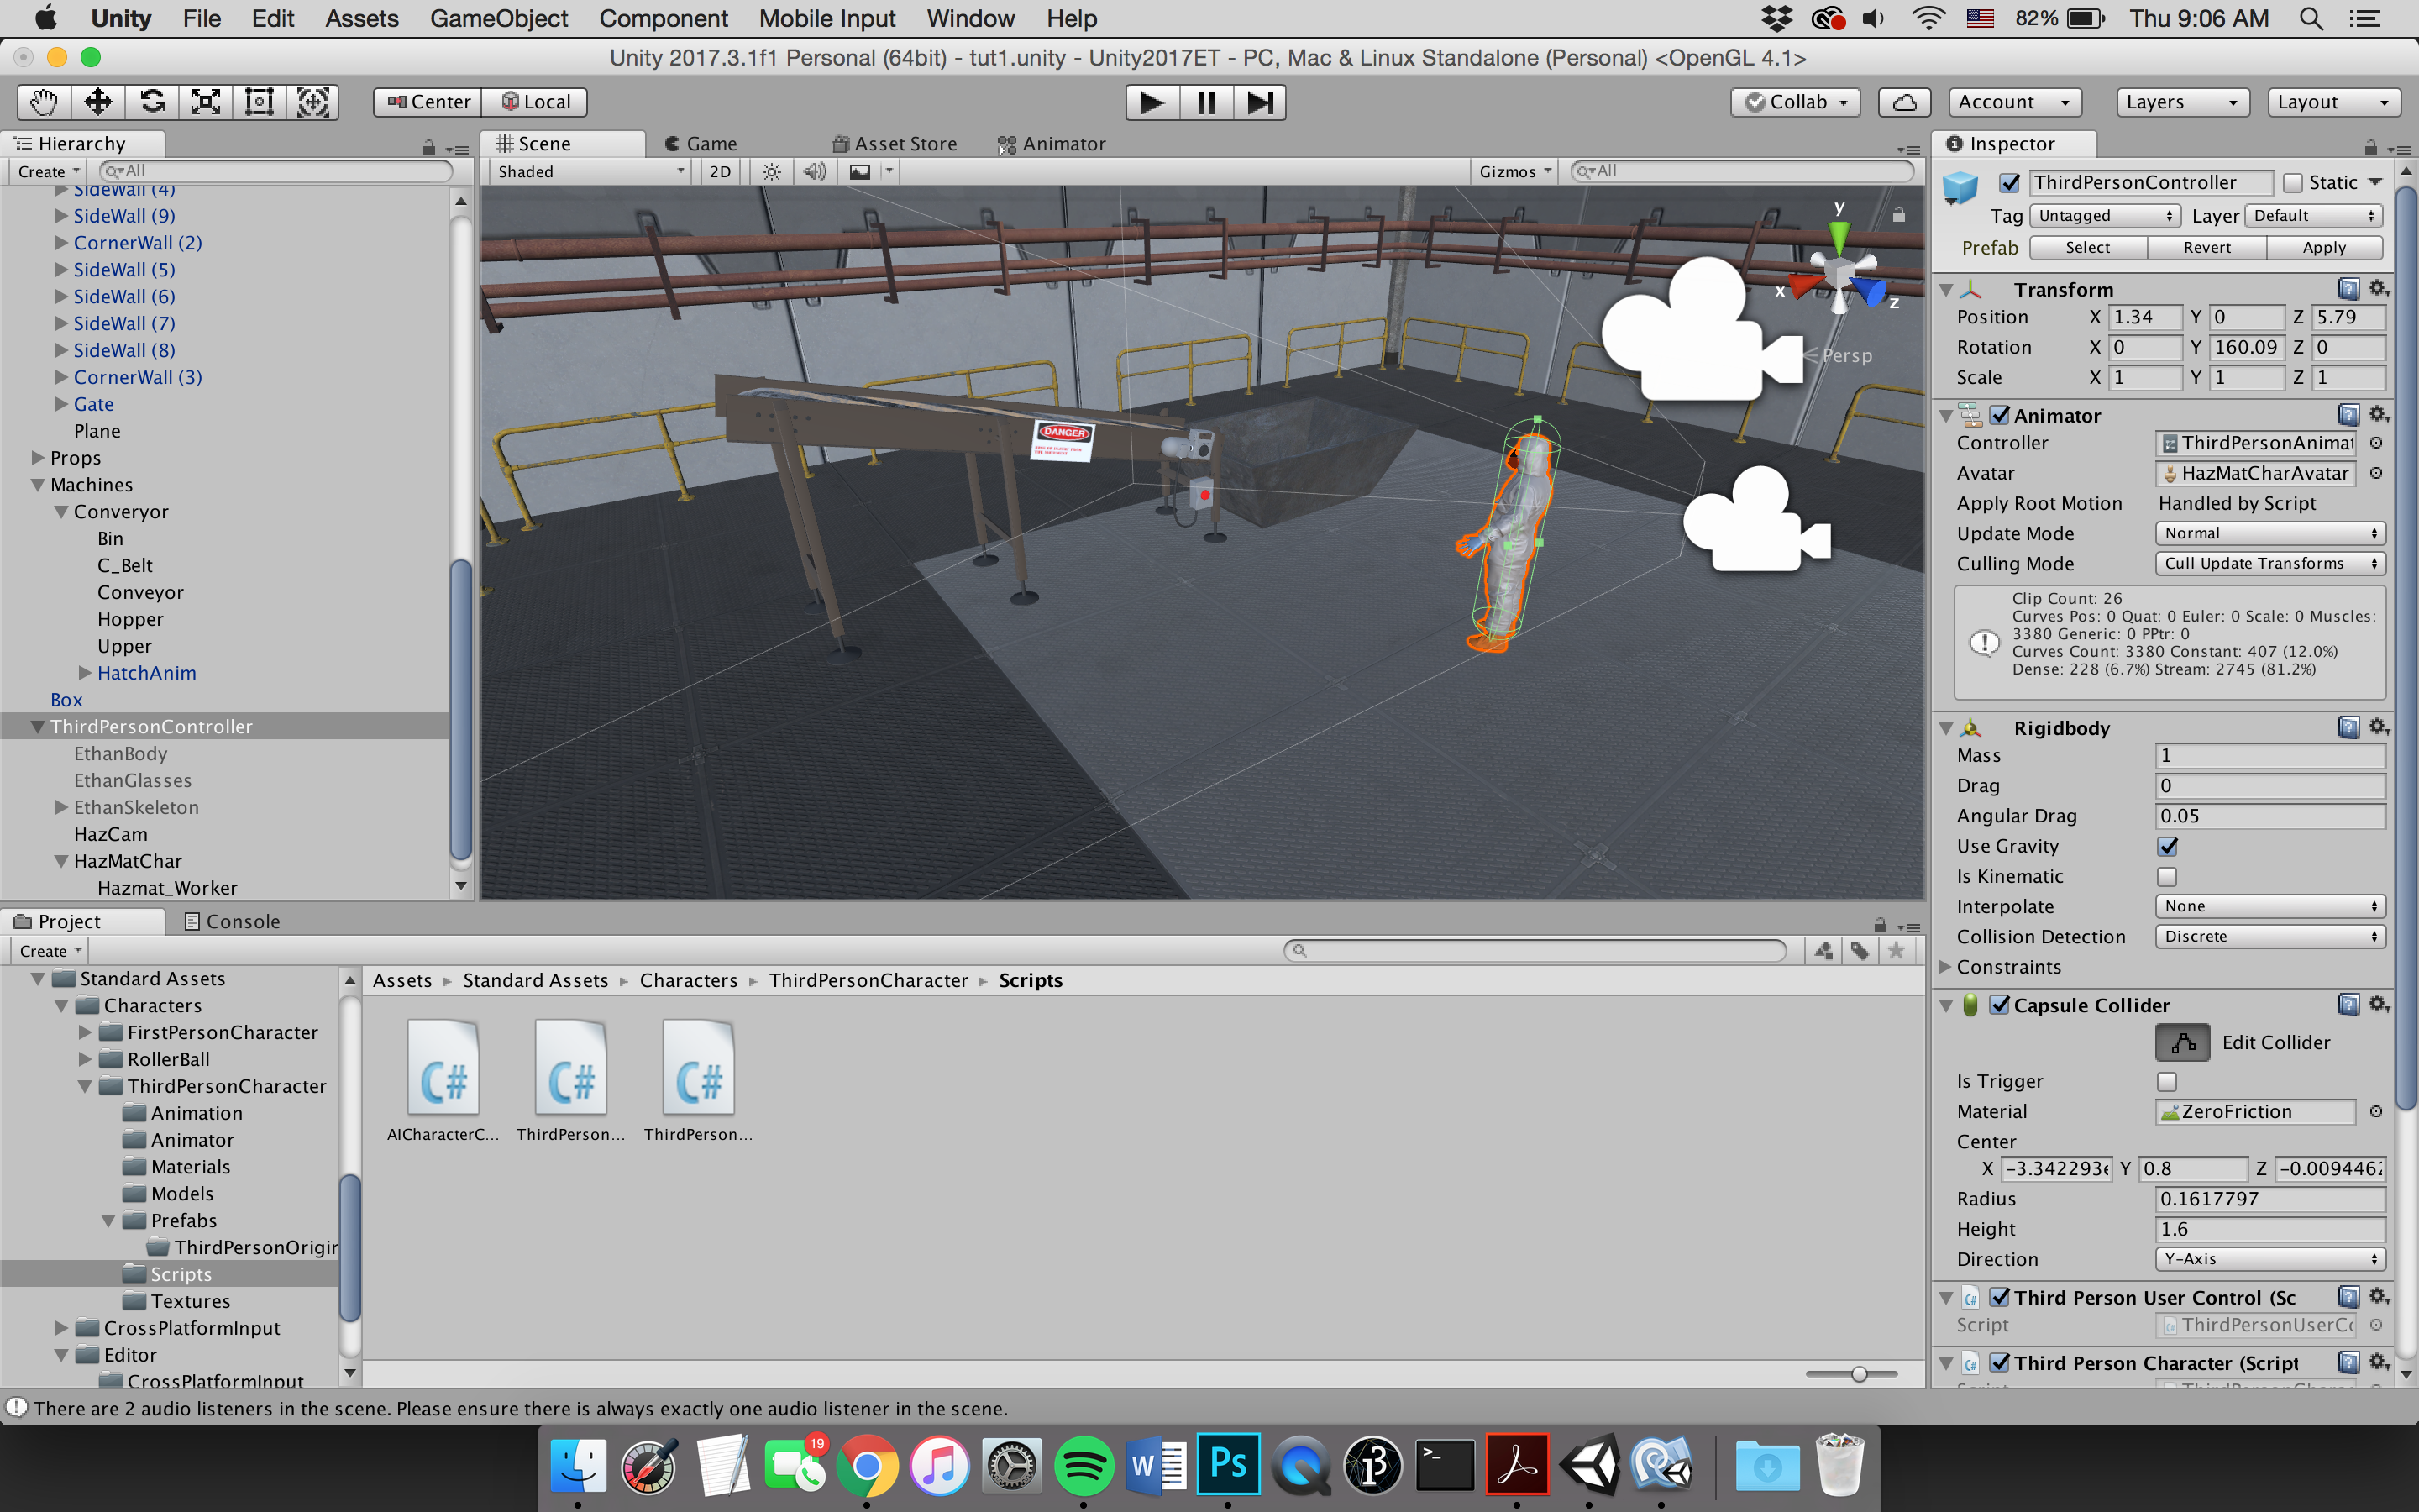Open the Update Mode dropdown
Image resolution: width=2419 pixels, height=1512 pixels.
[x=2270, y=534]
